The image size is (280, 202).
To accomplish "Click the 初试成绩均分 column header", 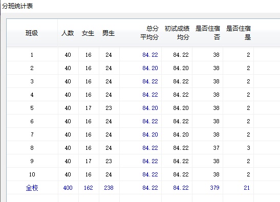I will coord(177,33).
